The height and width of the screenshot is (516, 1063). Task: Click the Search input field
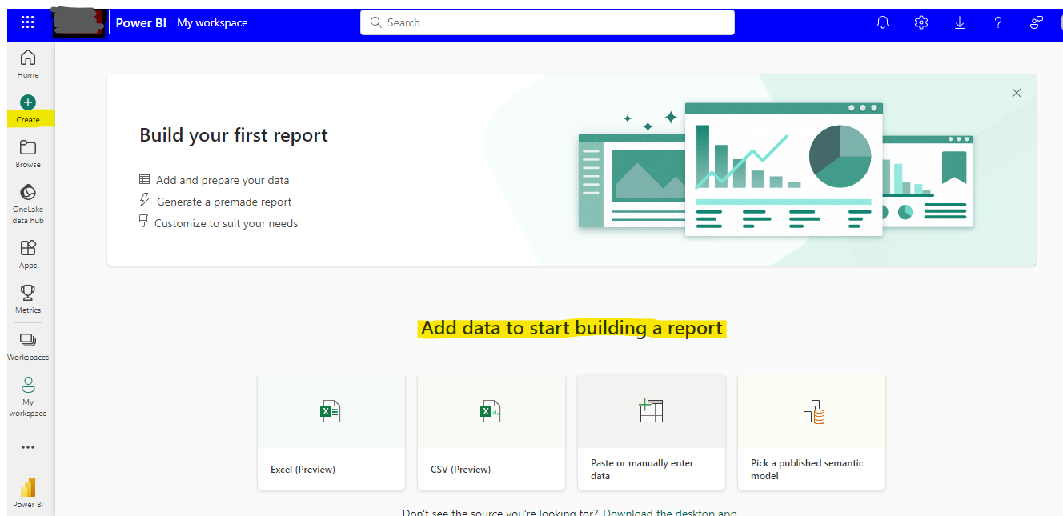(548, 22)
